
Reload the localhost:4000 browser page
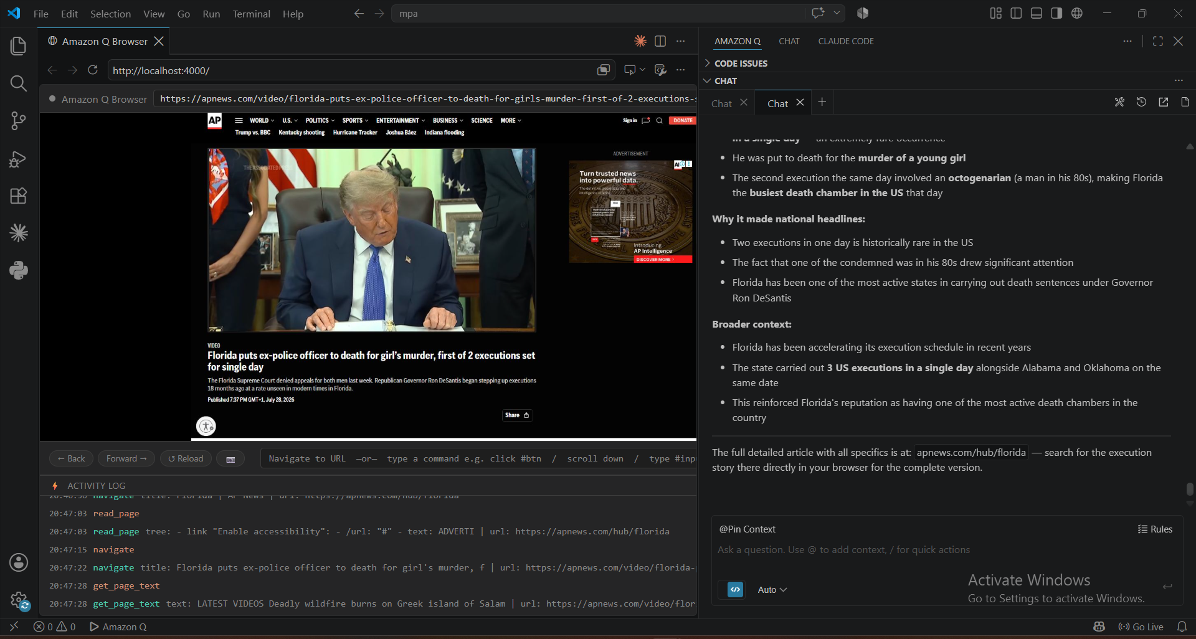(x=93, y=70)
